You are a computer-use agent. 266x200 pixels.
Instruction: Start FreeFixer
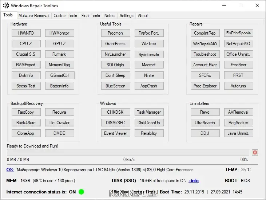(238, 65)
